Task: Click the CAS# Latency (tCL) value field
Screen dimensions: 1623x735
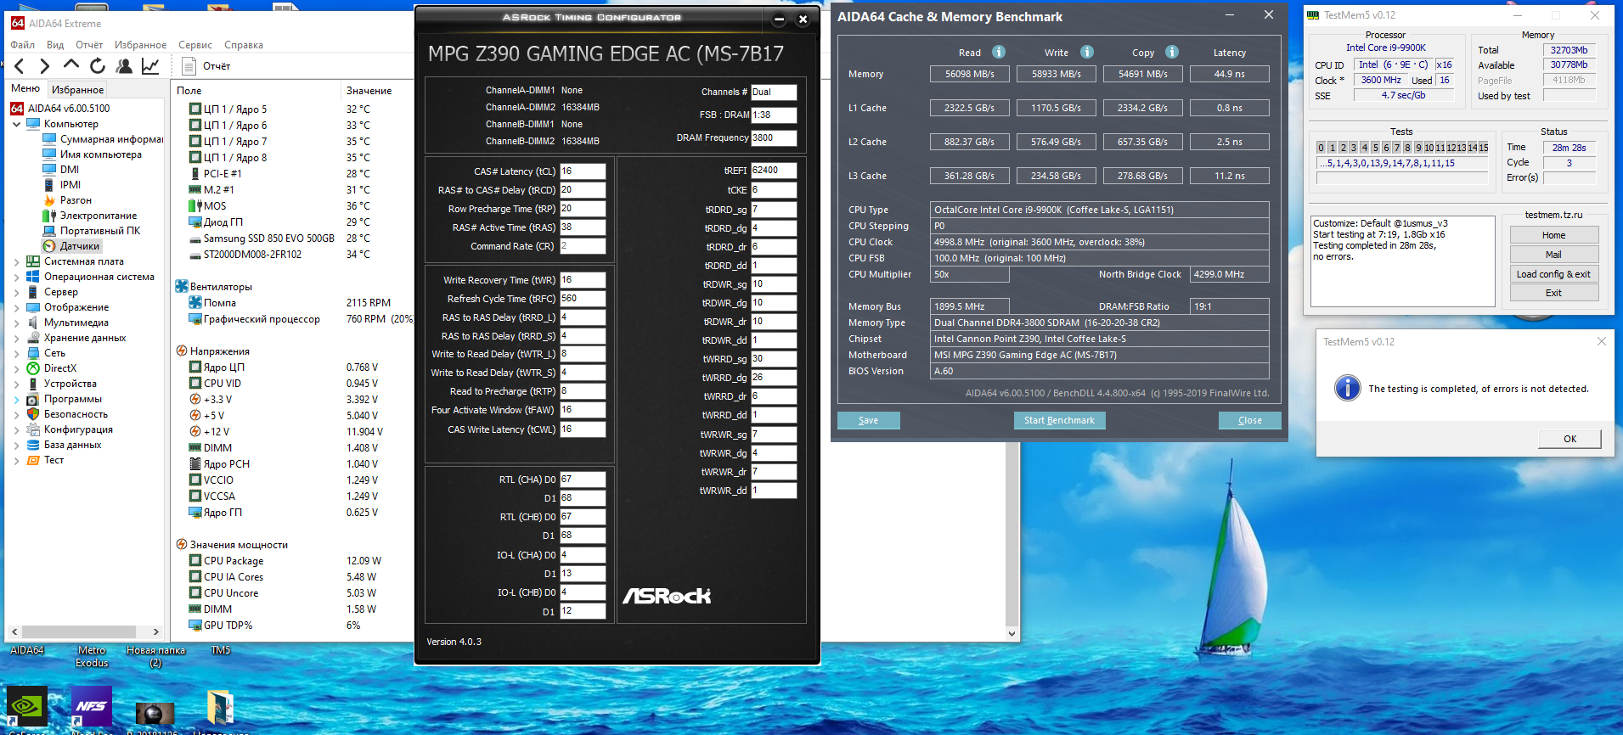Action: pos(582,171)
